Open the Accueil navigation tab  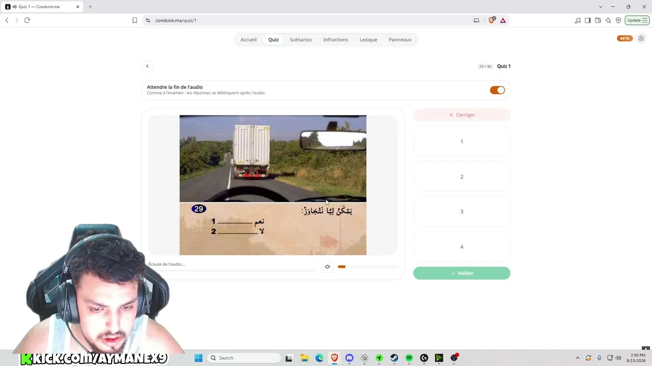pos(249,40)
